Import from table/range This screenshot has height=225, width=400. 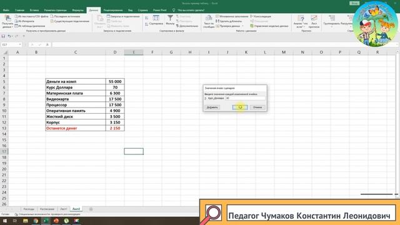point(30,26)
